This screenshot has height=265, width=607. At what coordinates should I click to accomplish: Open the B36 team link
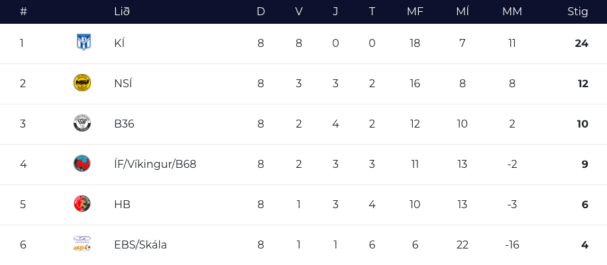click(125, 124)
